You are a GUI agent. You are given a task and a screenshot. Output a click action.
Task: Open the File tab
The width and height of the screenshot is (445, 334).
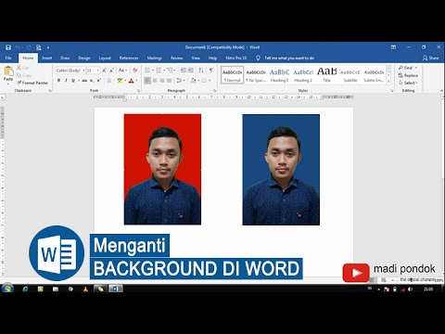pos(8,58)
